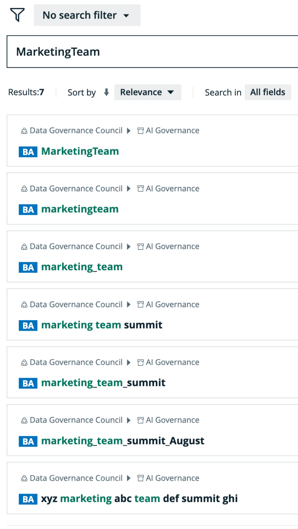298x529 pixels.
Task: Select the BA badge next to MarketingTeam
Action: pos(28,152)
